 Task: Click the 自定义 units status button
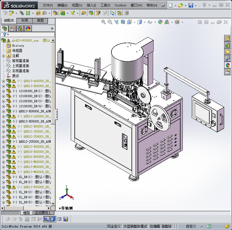(x=191, y=226)
